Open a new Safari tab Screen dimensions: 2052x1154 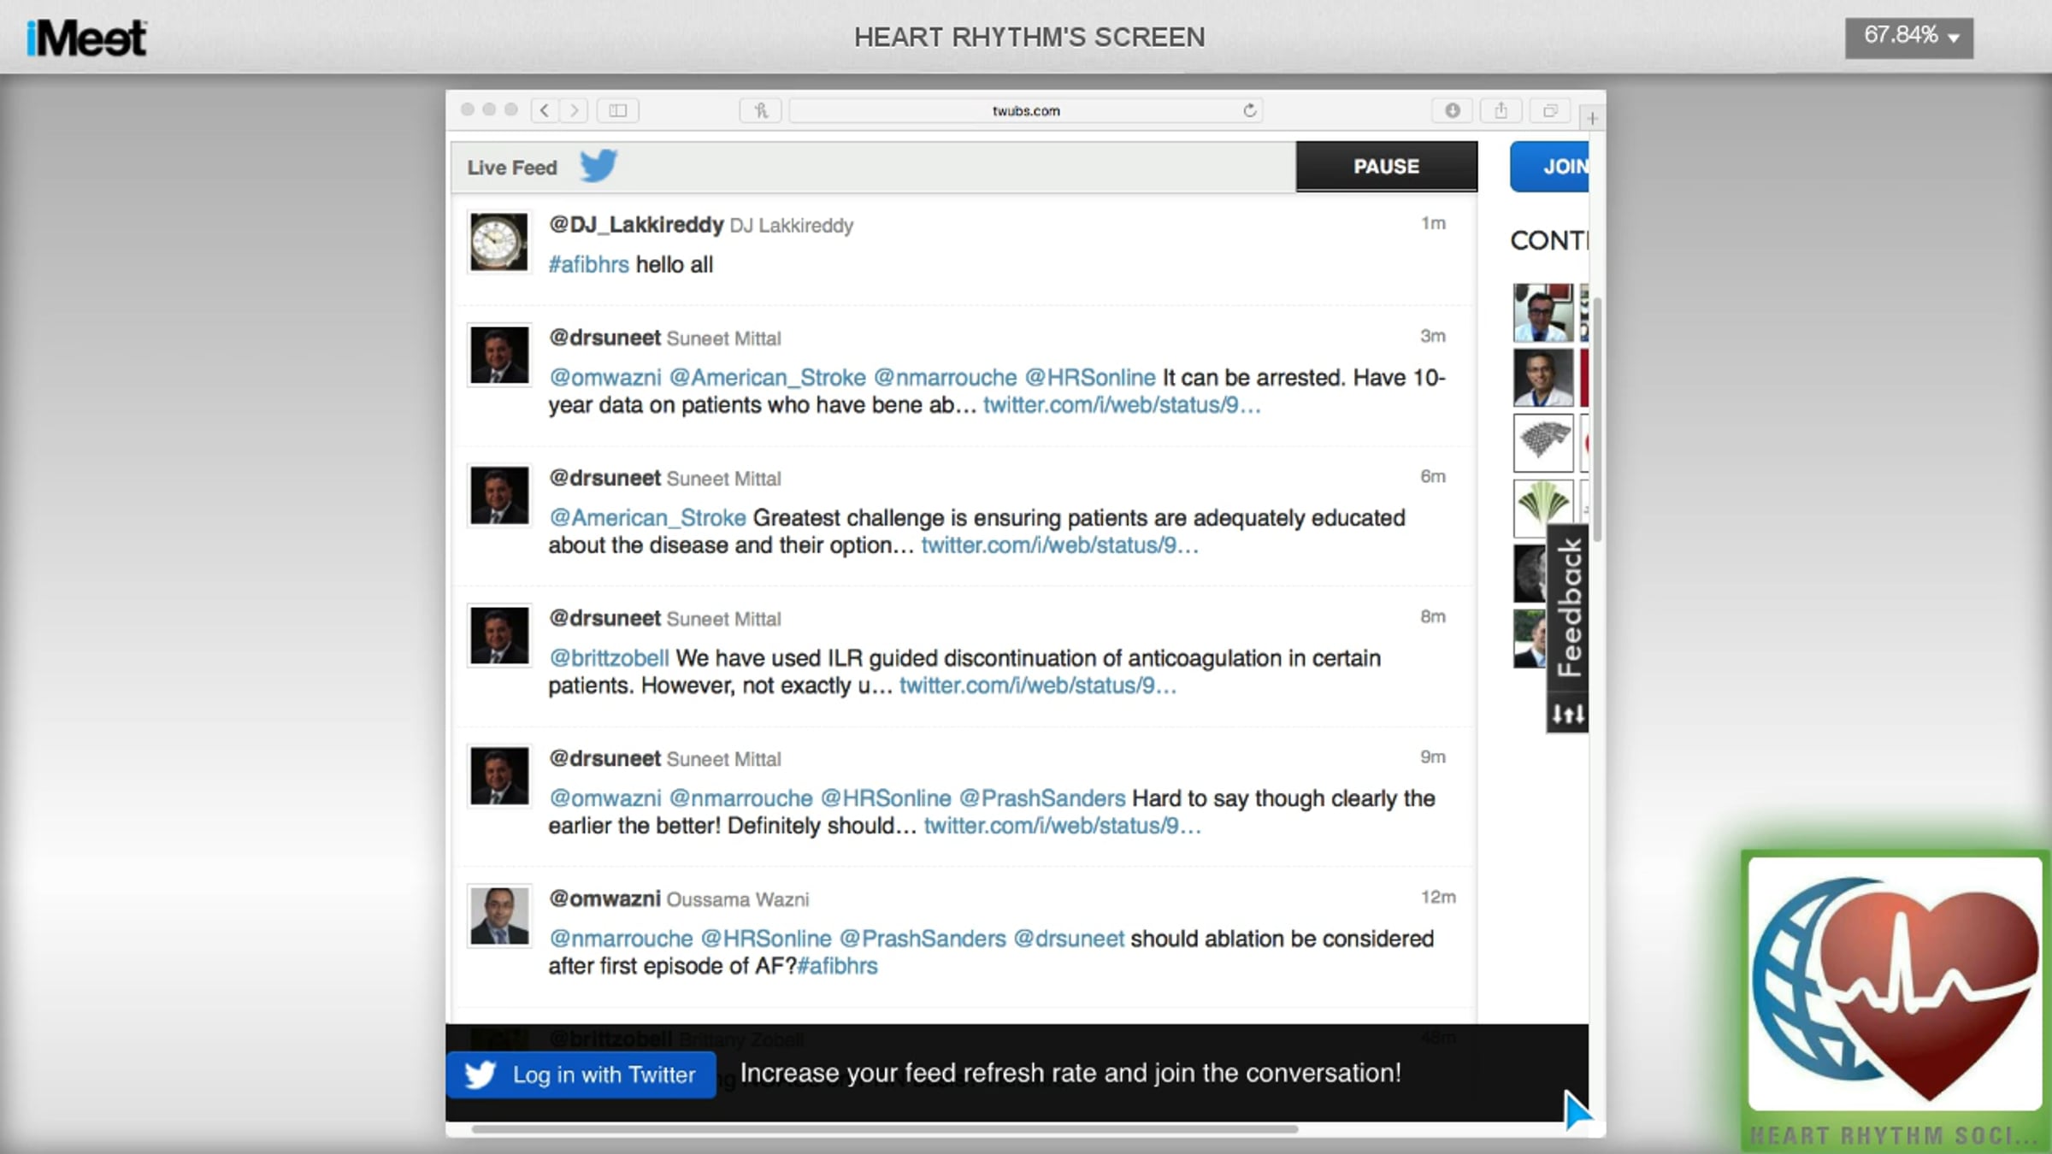(x=1592, y=119)
